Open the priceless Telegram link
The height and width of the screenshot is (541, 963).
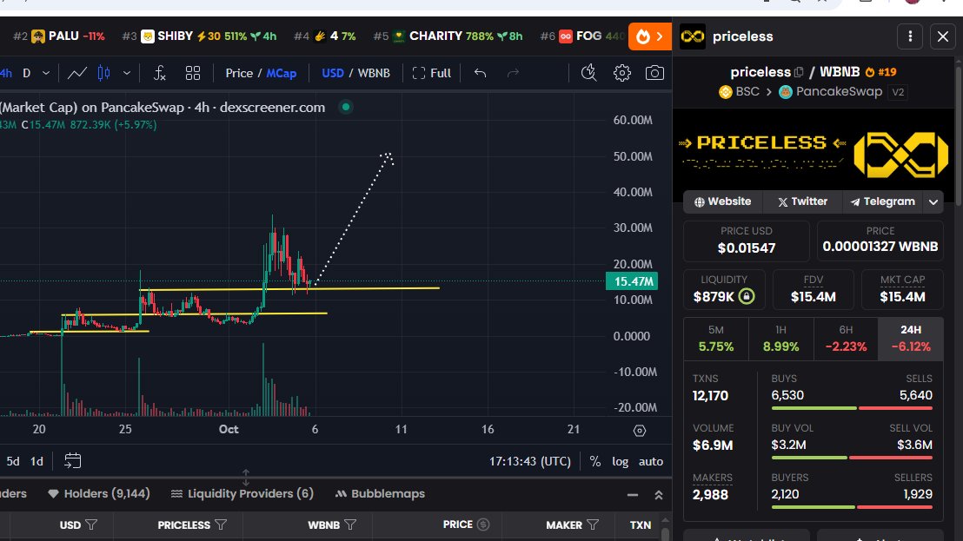tap(882, 201)
